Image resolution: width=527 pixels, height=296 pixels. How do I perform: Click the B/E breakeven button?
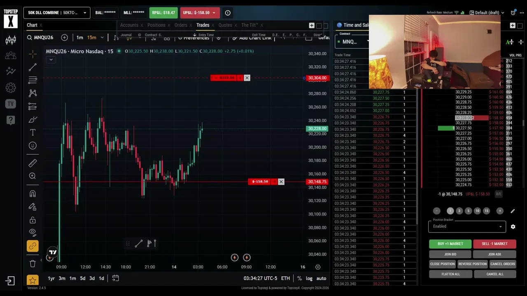click(x=499, y=194)
